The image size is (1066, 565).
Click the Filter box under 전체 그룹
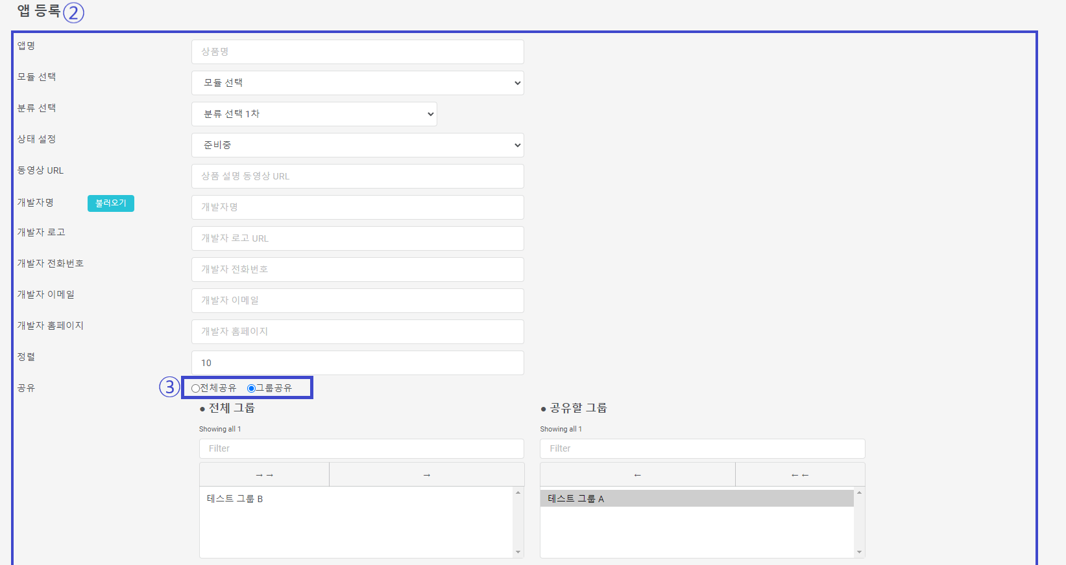tap(361, 448)
